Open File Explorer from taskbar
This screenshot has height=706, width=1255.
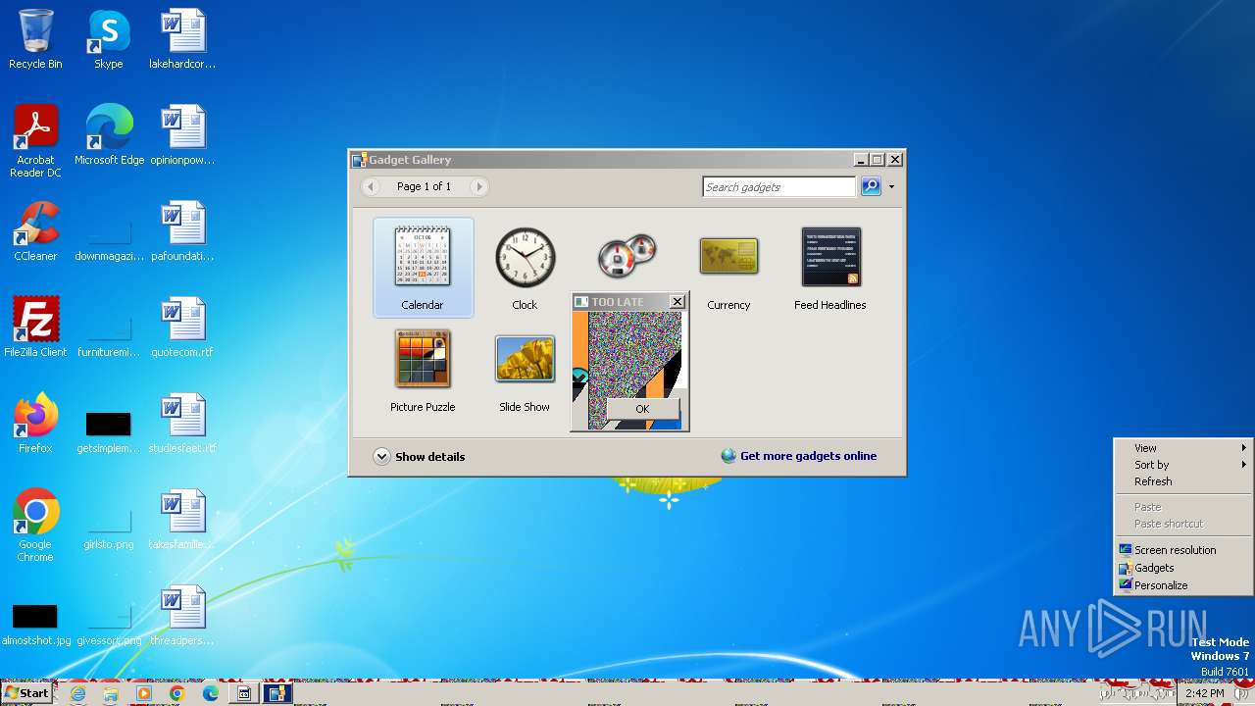pyautogui.click(x=111, y=693)
